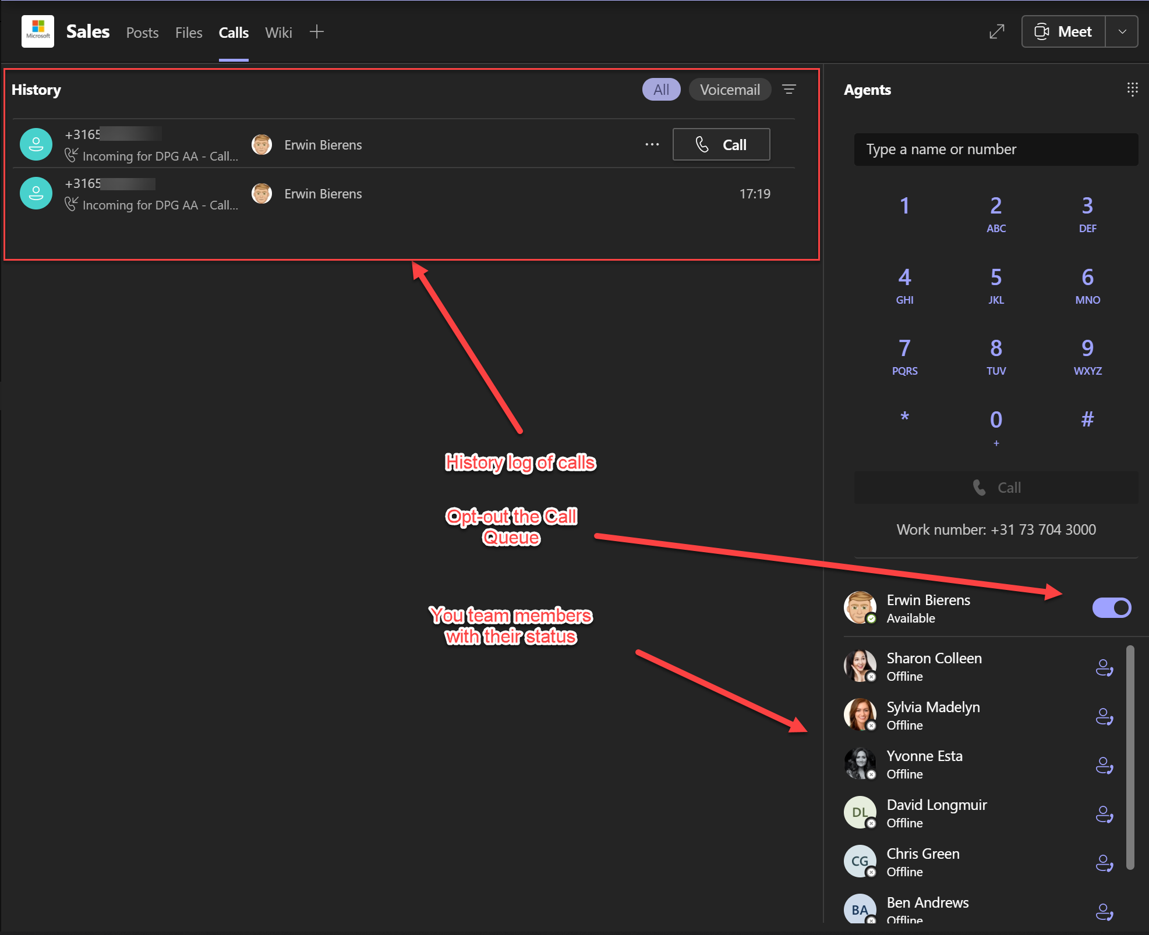Click transfer icon for Chris Green

[x=1104, y=863]
